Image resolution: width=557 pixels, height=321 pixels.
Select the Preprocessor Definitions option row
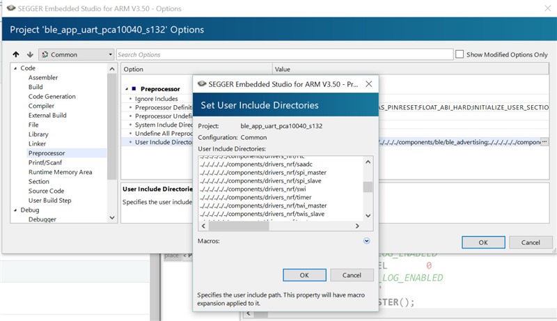164,107
